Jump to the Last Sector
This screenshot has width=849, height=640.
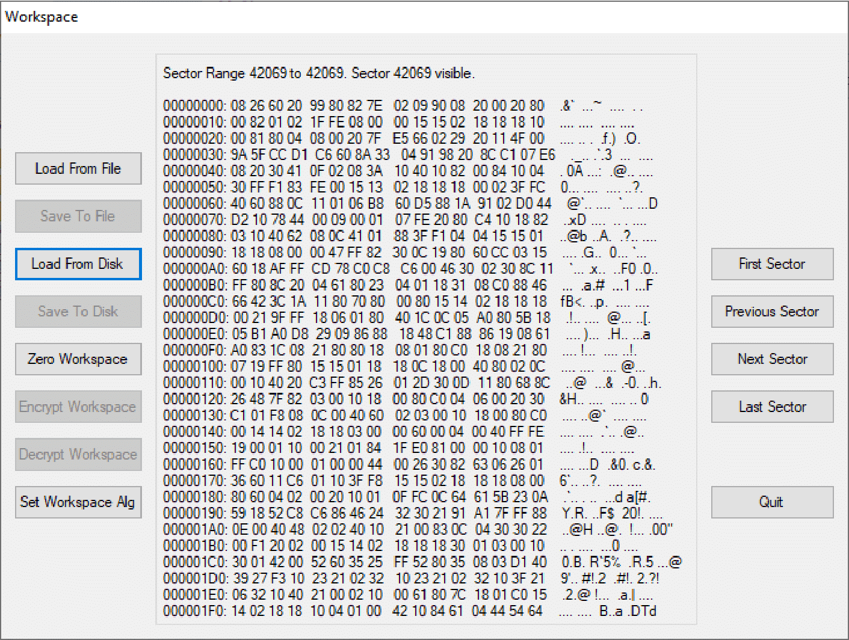pos(772,407)
